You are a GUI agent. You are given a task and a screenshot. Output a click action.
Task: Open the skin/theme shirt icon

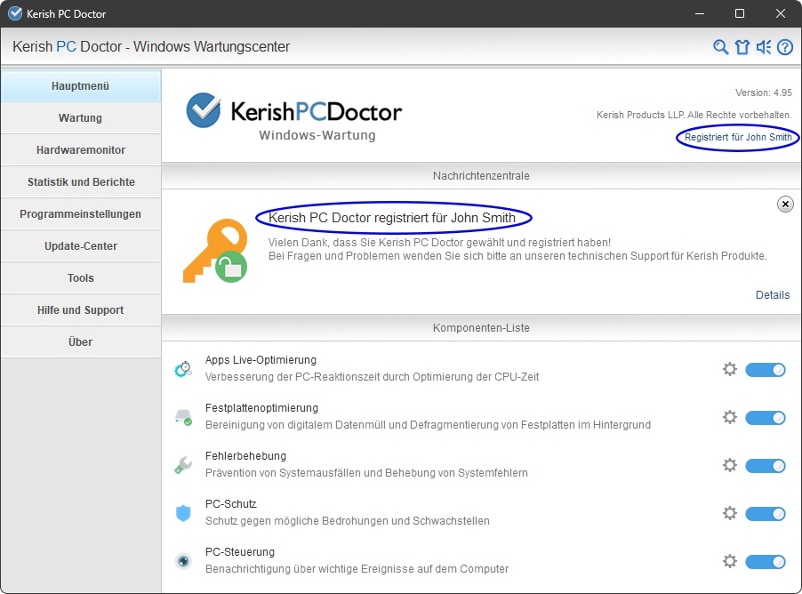pos(742,47)
